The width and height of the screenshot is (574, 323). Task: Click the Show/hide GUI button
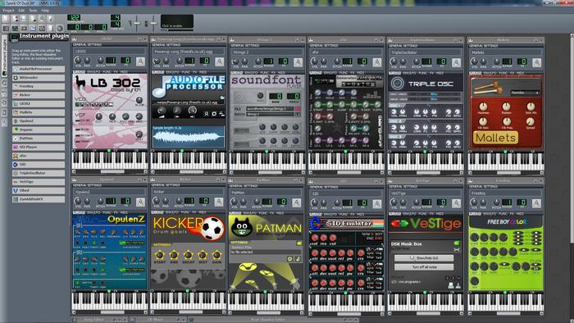coord(424,258)
